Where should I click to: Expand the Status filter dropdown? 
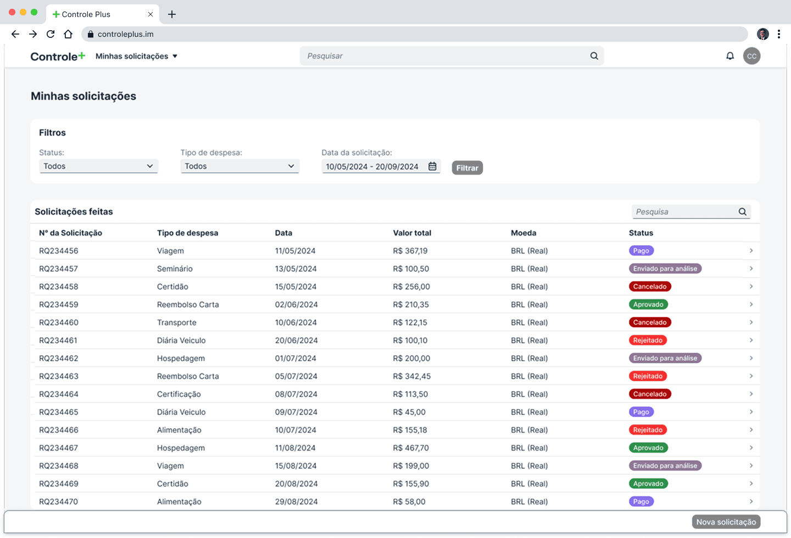pos(99,166)
